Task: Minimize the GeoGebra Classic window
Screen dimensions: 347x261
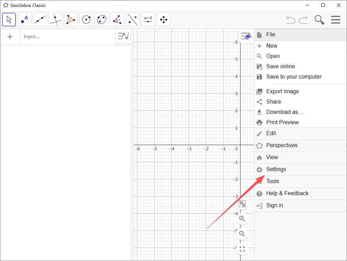Action: 307,5
